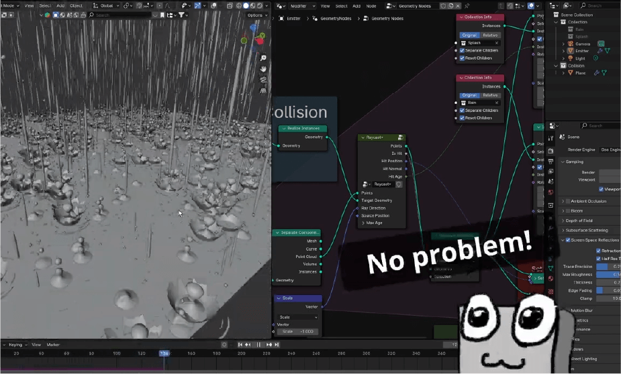621x374 pixels.
Task: Uncheck Reset Children on Rain collection node
Action: [x=463, y=118]
